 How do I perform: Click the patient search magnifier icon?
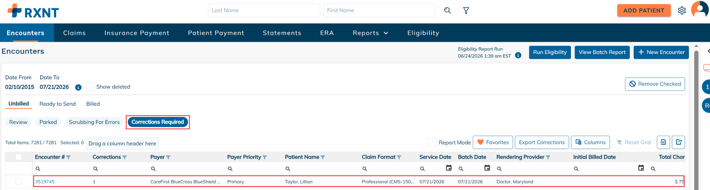tap(448, 10)
